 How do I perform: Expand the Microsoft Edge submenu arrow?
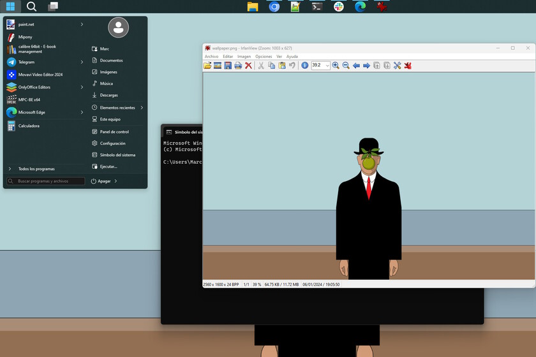click(82, 112)
